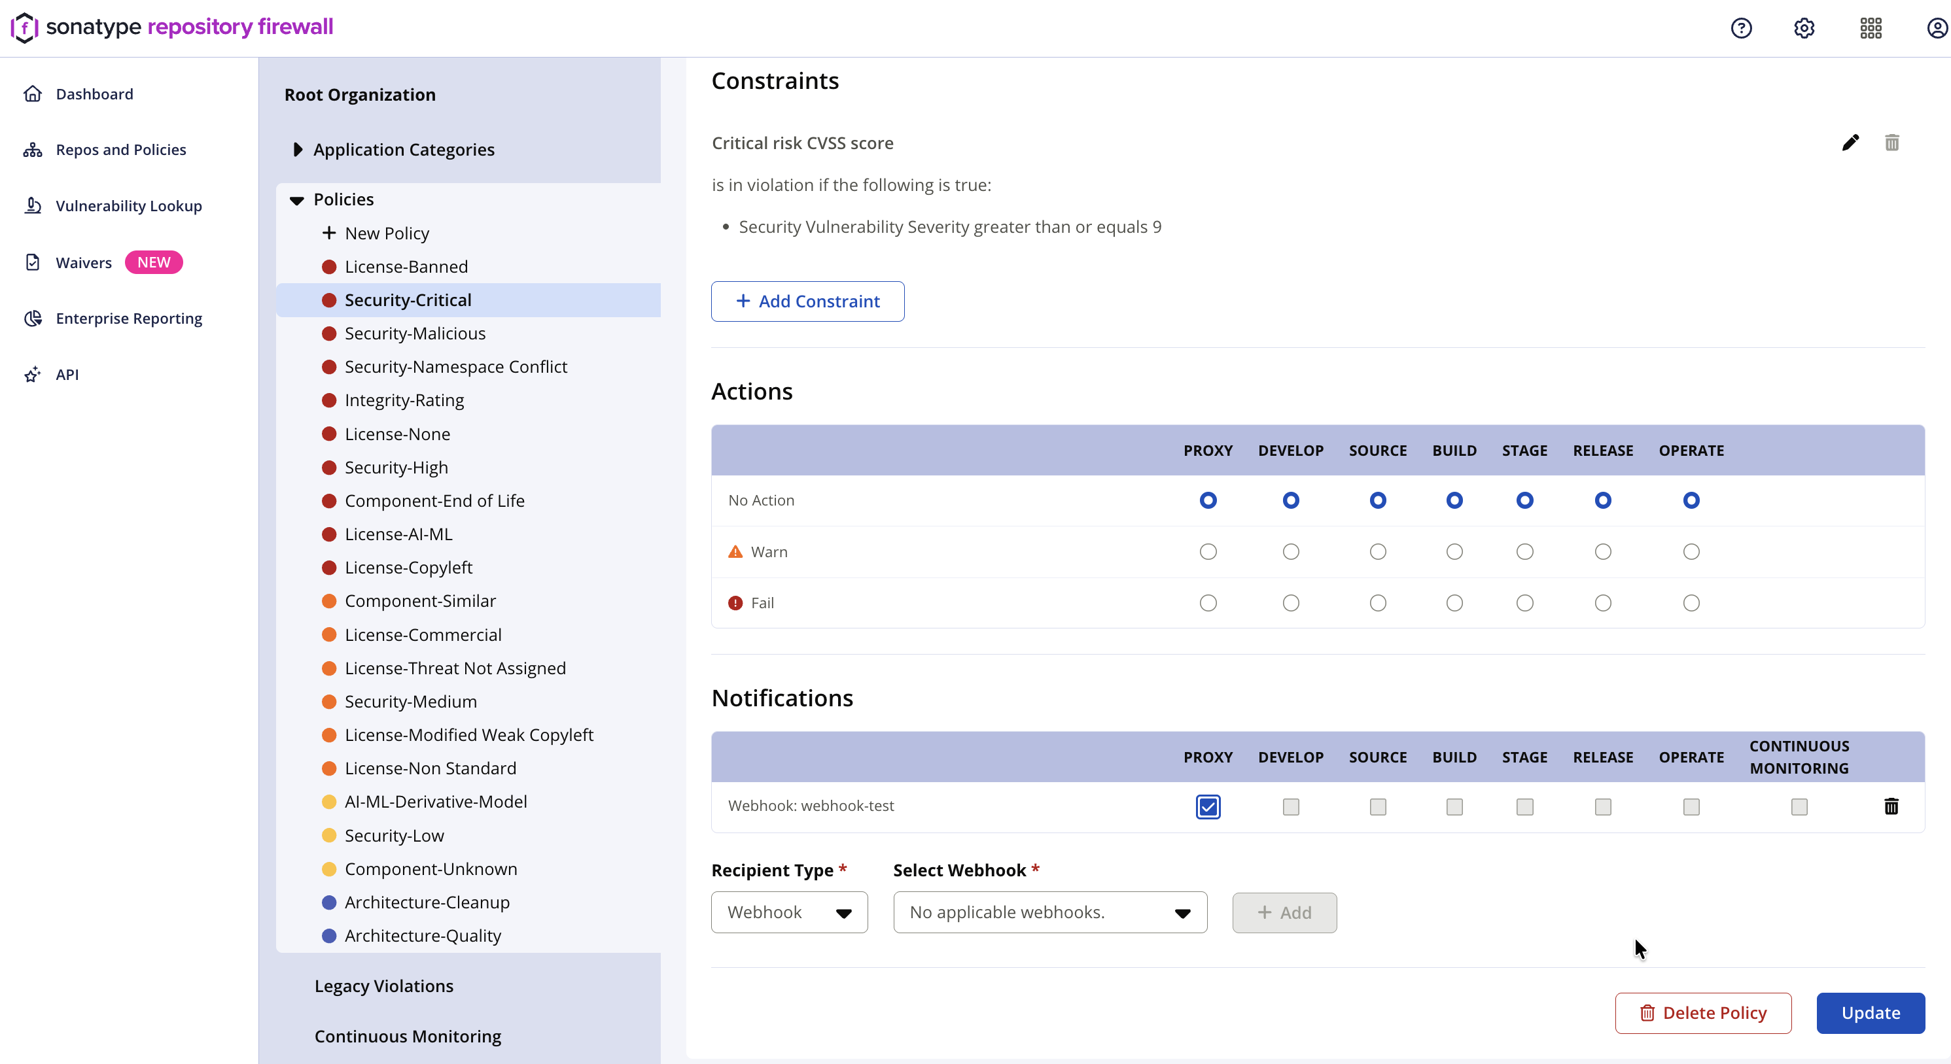Select the License-Copyleft policy
The image size is (1951, 1064).
(x=408, y=567)
